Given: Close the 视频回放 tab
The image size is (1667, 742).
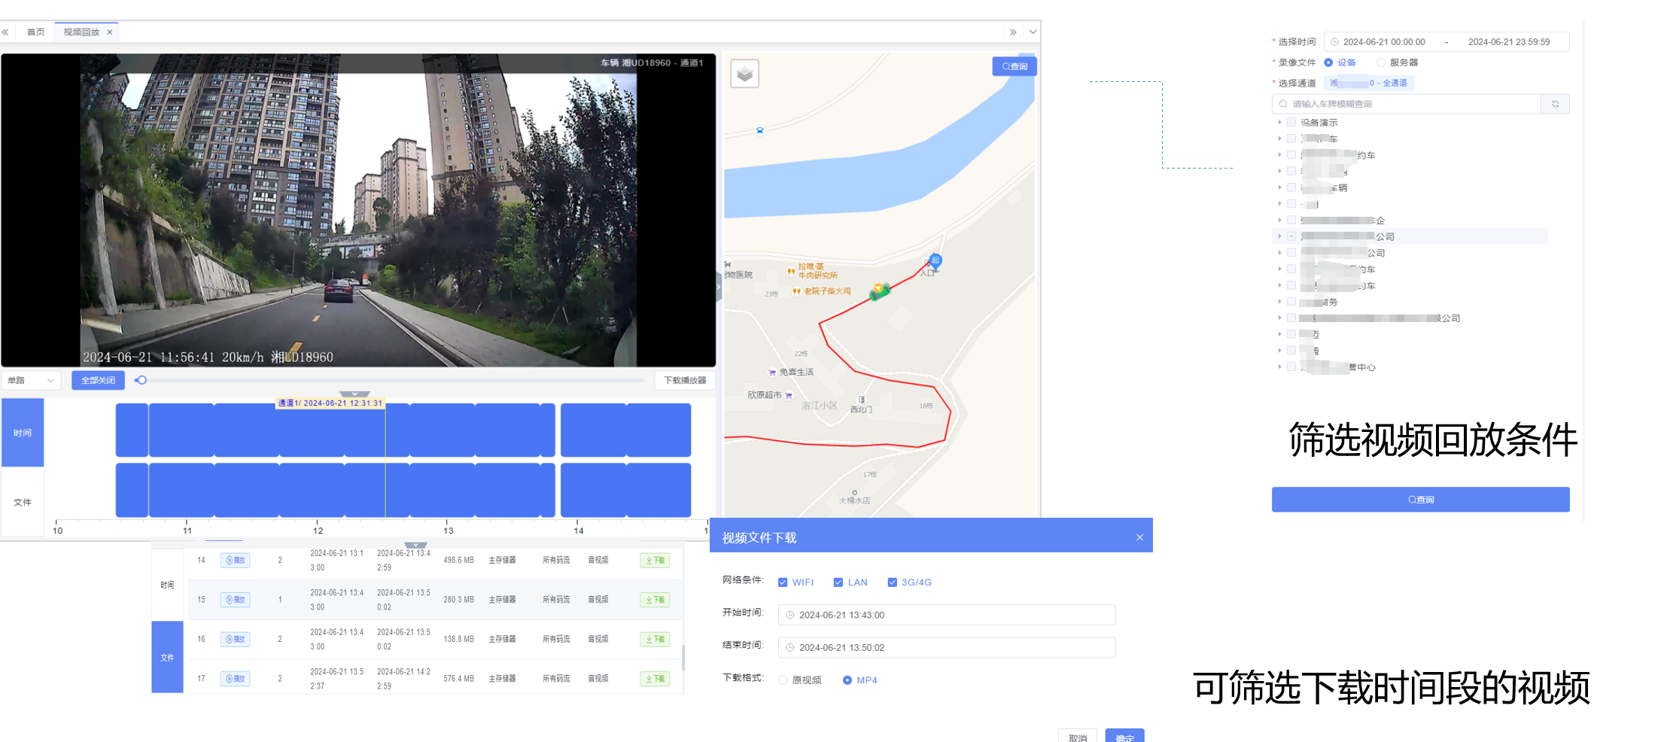Looking at the screenshot, I should pyautogui.click(x=110, y=32).
